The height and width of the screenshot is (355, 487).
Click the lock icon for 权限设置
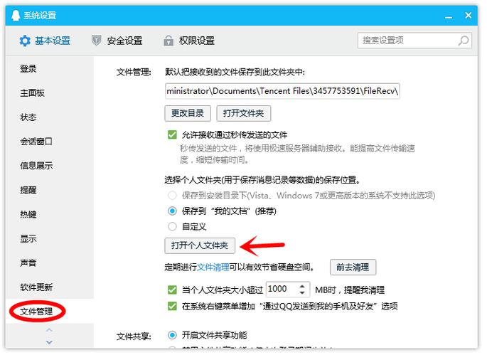[x=168, y=41]
